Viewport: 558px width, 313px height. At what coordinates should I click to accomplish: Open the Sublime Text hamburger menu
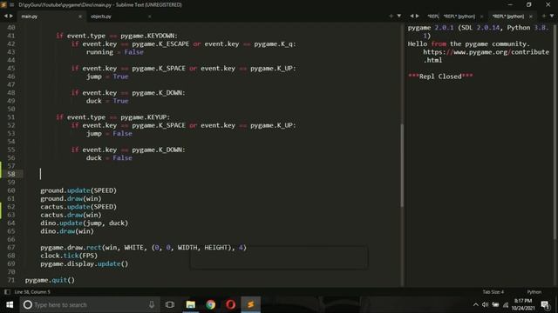[11, 4]
